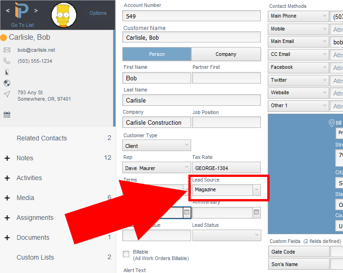Click Go To List link

tap(22, 25)
